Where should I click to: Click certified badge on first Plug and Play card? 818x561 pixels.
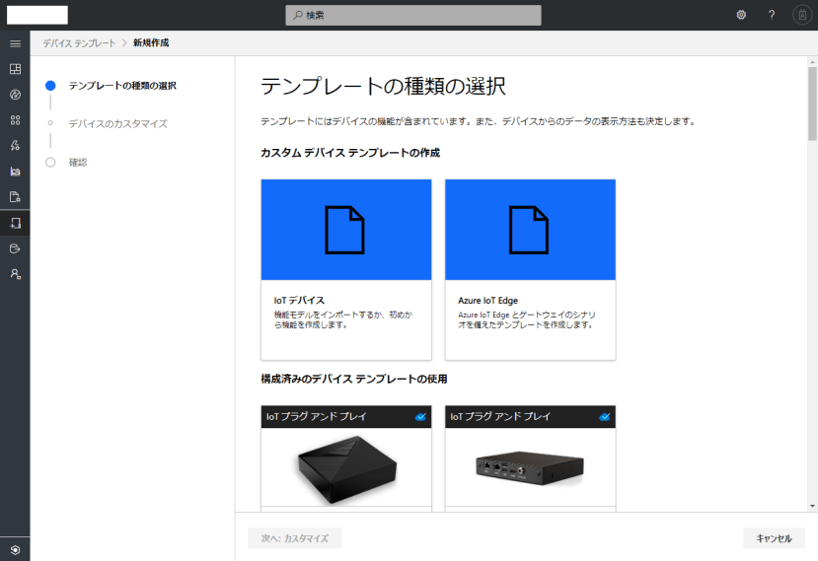(x=420, y=417)
